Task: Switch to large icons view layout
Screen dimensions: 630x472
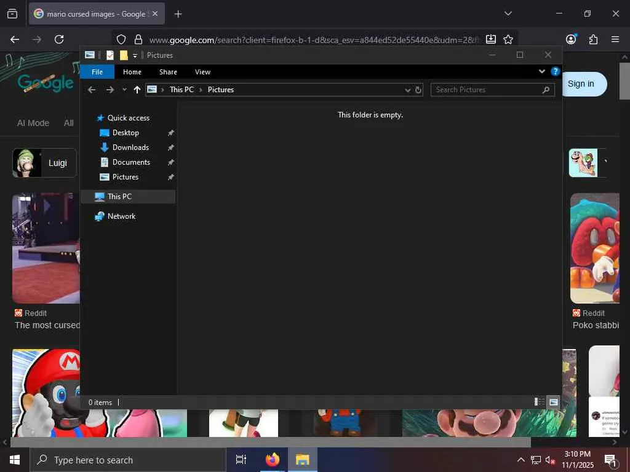Action: tap(553, 402)
